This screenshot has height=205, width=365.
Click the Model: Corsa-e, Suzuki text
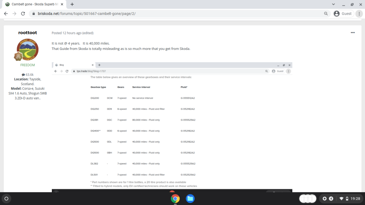tap(27, 93)
